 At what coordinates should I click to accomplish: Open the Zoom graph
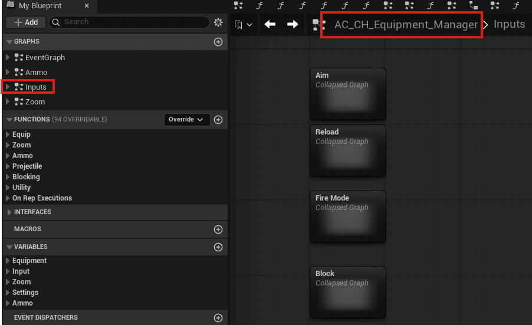click(35, 102)
